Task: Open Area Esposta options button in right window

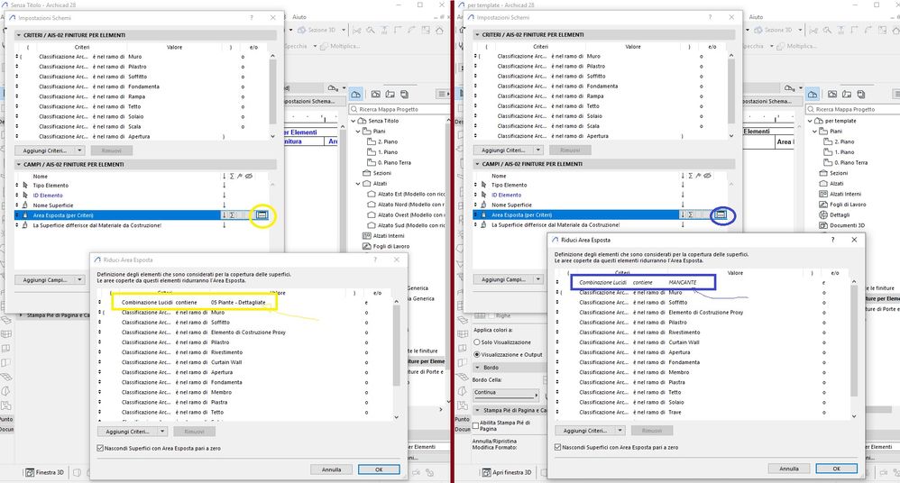Action: click(721, 214)
